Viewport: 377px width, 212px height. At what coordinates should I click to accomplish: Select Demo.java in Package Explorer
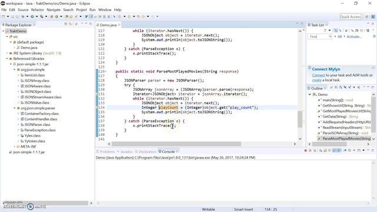click(x=29, y=48)
